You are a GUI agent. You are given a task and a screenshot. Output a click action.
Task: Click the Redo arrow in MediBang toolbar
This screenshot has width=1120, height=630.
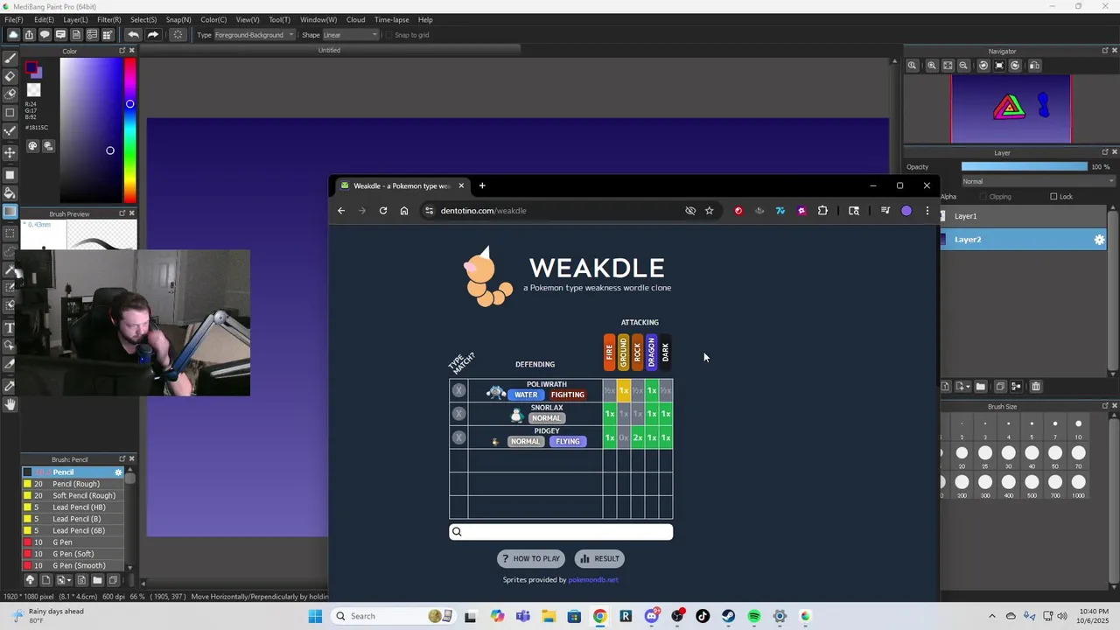(152, 35)
